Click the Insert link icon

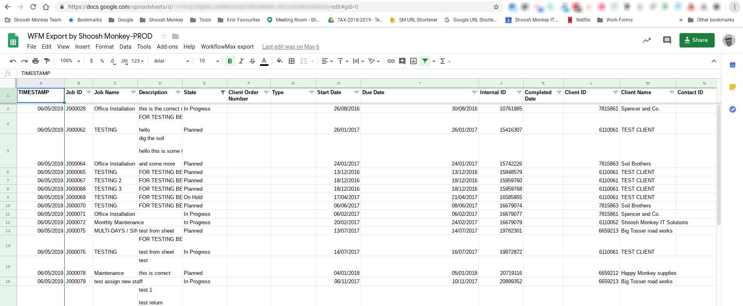391,61
